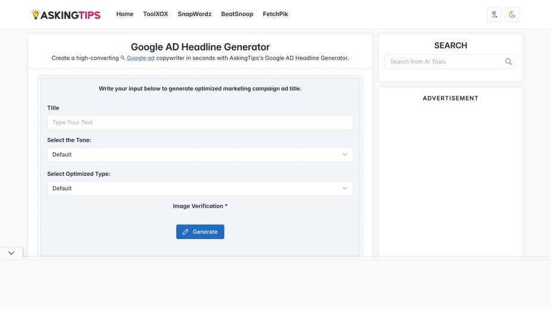This screenshot has width=551, height=309.
Task: Click the Select the Tone label
Action: [x=69, y=140]
